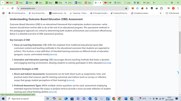Open 'eLearning - Theori...' bookmark
181x101 pixels.
[78, 13]
